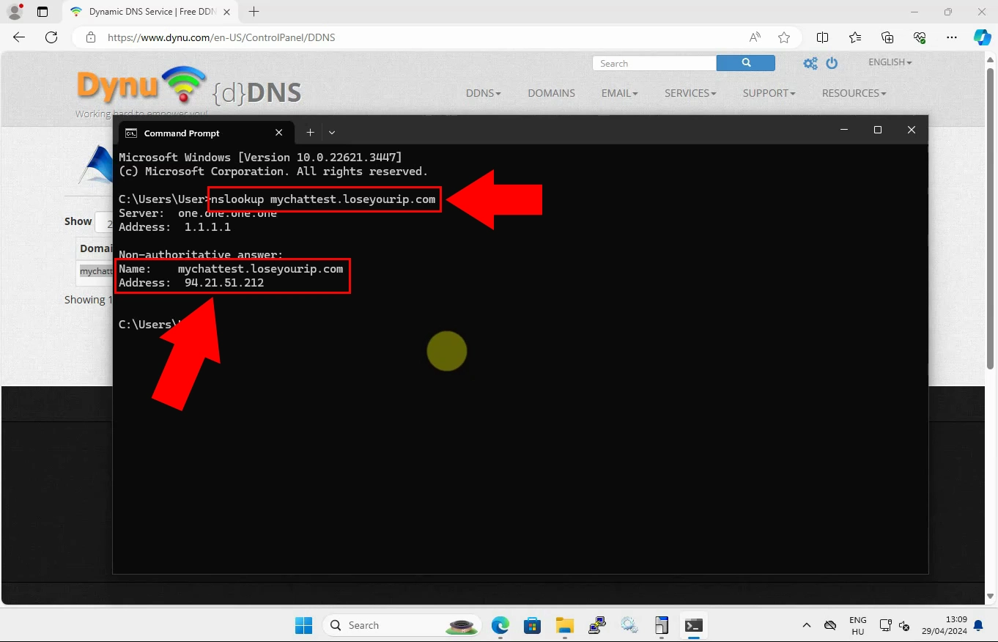Open Microsoft Store from the taskbar
The width and height of the screenshot is (998, 642).
(x=532, y=625)
